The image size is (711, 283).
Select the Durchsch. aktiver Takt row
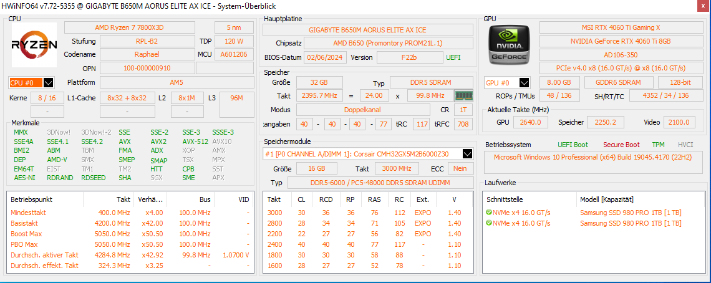point(130,255)
